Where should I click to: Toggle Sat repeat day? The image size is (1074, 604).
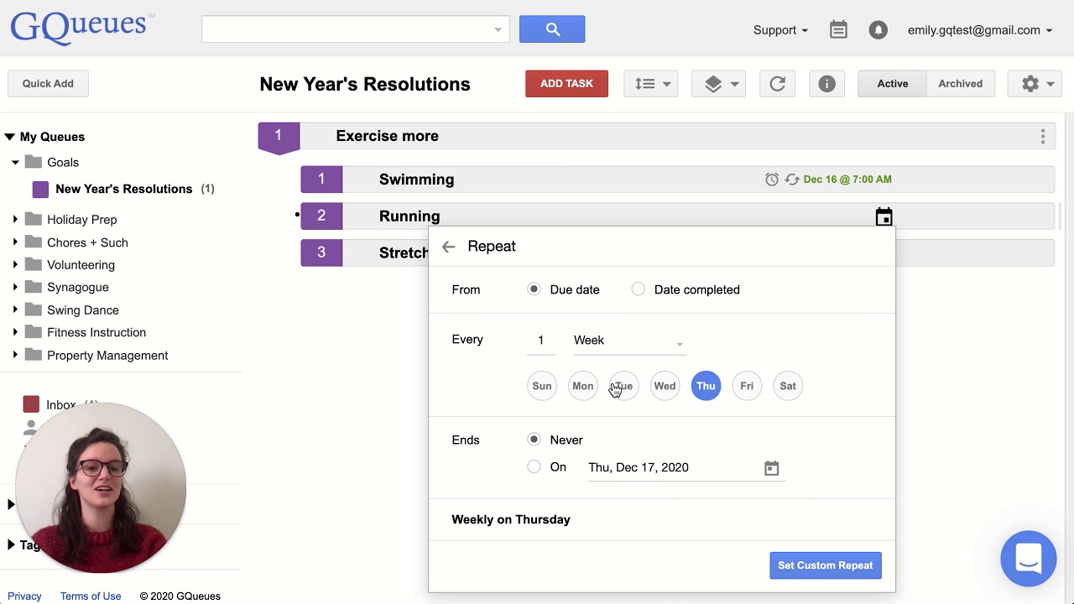pos(788,386)
